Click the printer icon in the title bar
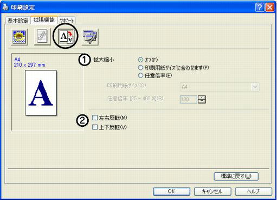The height and width of the screenshot is (200, 277). [5, 7]
